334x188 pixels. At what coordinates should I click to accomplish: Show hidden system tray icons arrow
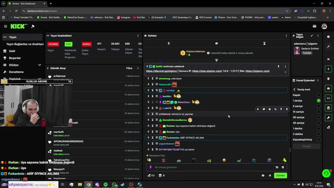[295, 185]
